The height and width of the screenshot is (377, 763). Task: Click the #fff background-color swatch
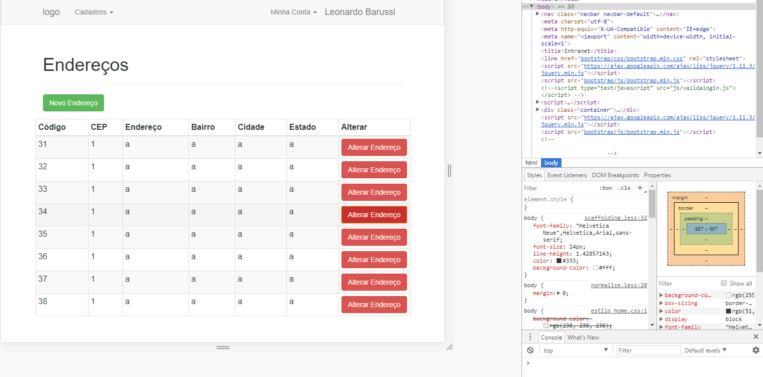click(595, 268)
